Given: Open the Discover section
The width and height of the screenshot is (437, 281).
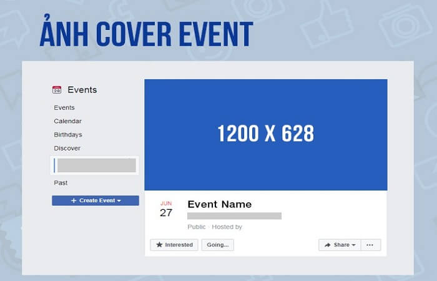Looking at the screenshot, I should click(x=67, y=148).
